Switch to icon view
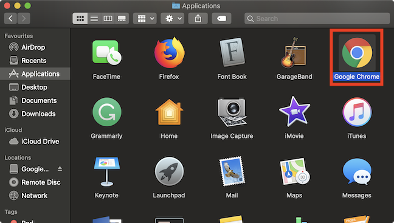This screenshot has width=394, height=223. tap(80, 18)
